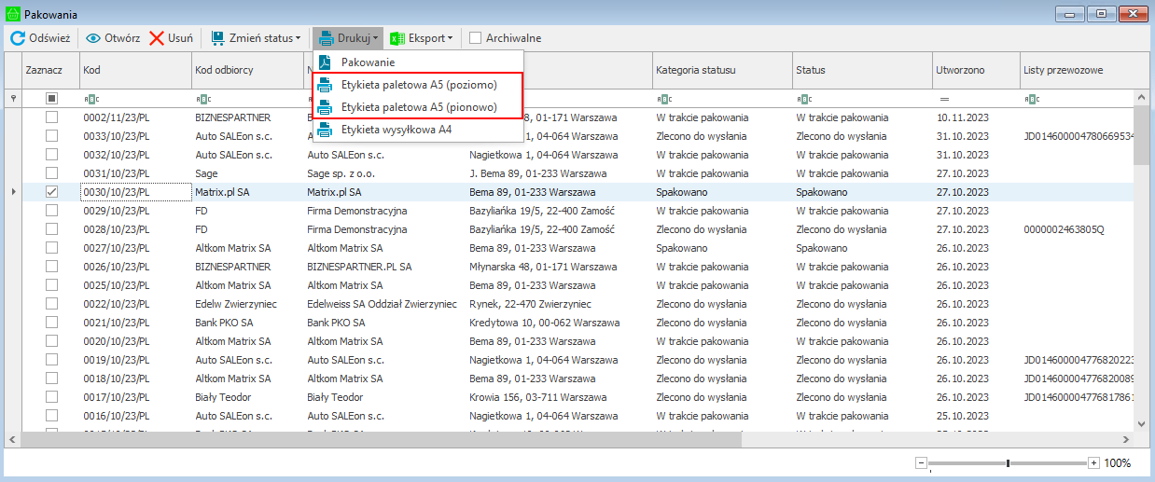The height and width of the screenshot is (482, 1155).
Task: Click printer icon for Etykieta wysyłkowa A4
Action: click(x=325, y=130)
